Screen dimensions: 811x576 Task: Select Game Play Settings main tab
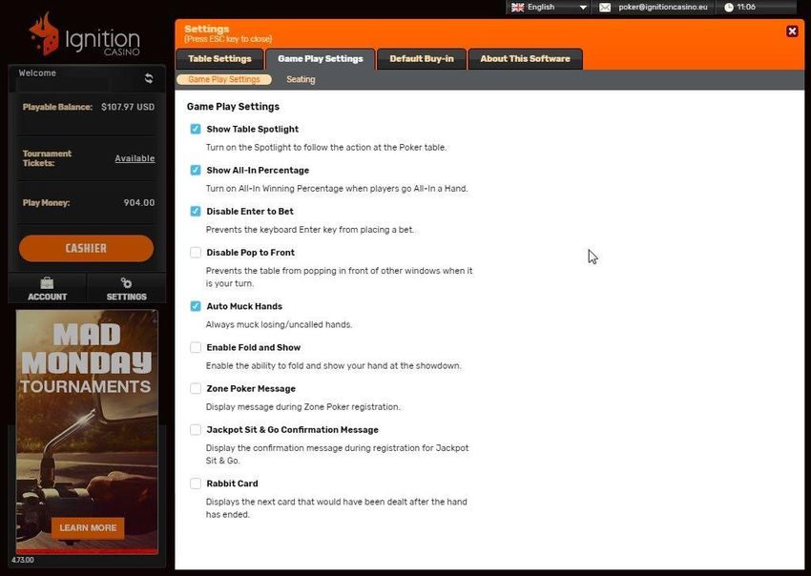321,59
